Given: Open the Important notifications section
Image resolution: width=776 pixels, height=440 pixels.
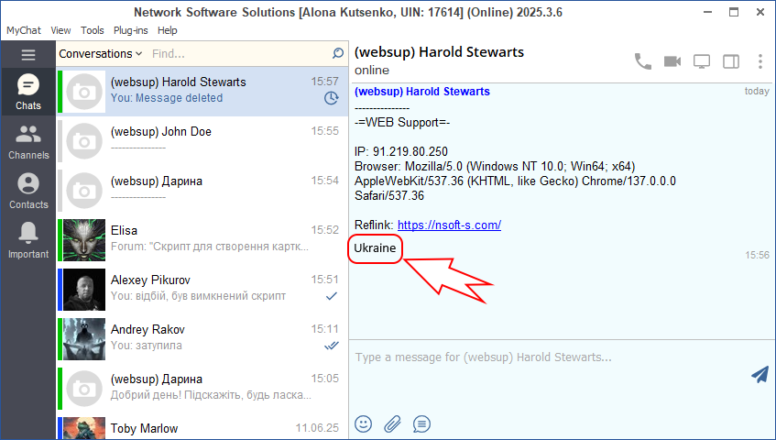Looking at the screenshot, I should click(27, 241).
